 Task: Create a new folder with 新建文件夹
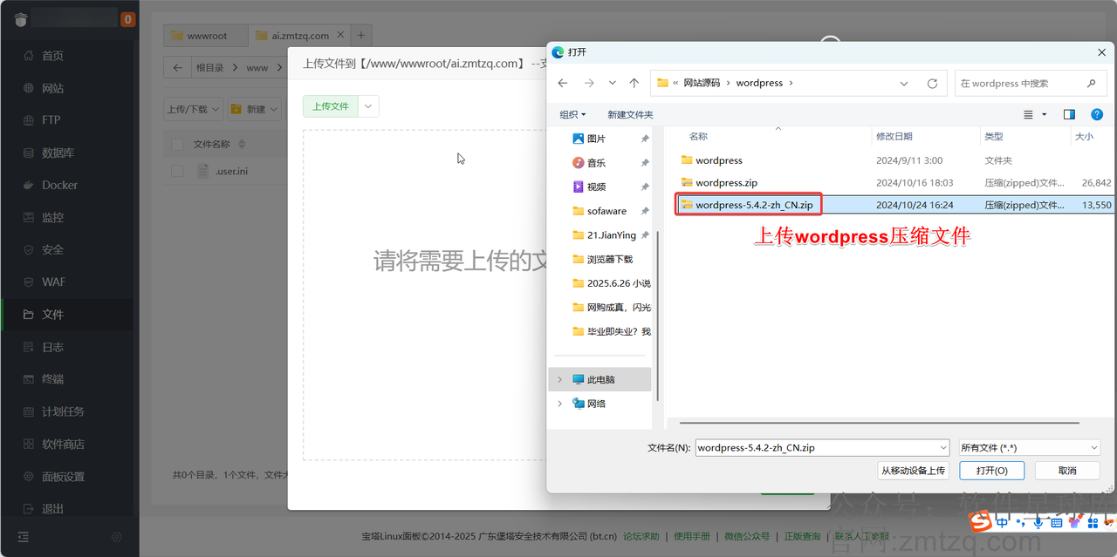coord(630,115)
